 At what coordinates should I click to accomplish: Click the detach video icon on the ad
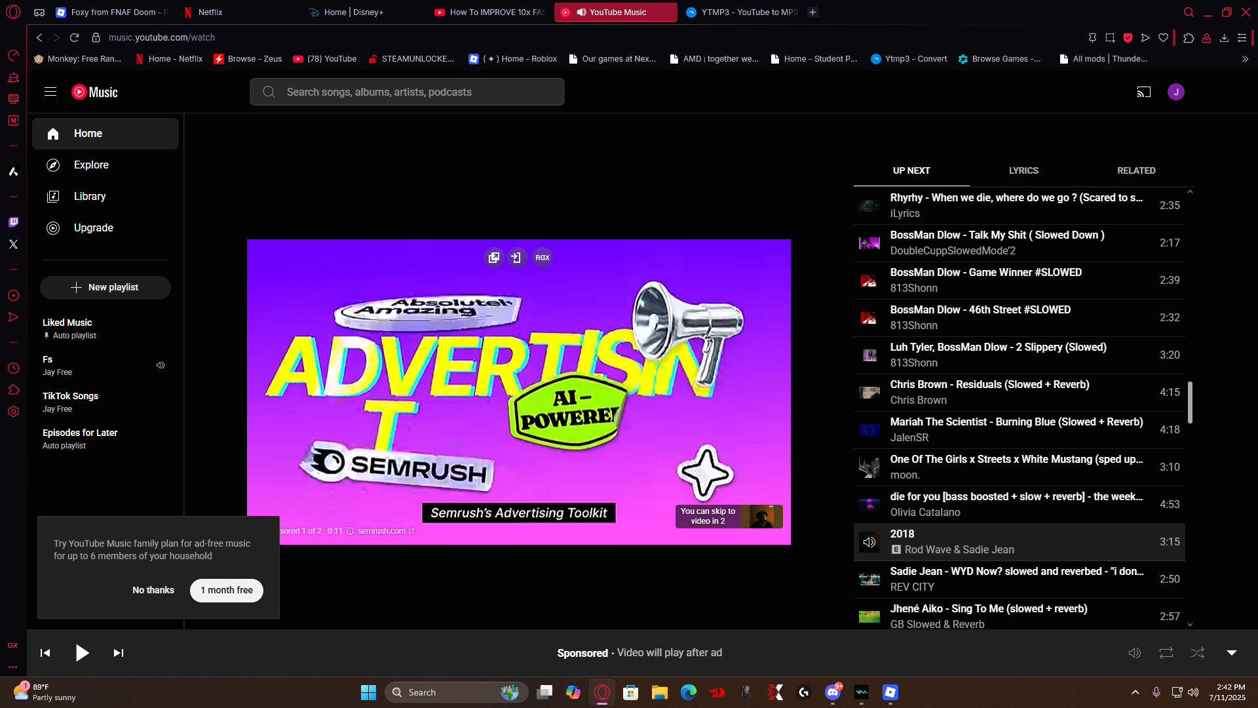click(x=517, y=258)
